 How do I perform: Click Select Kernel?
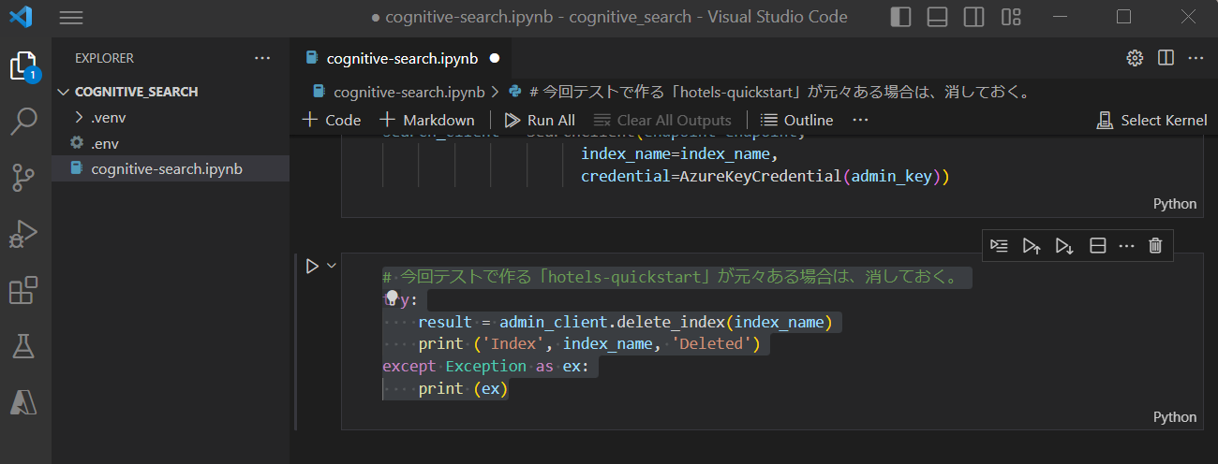click(1151, 120)
